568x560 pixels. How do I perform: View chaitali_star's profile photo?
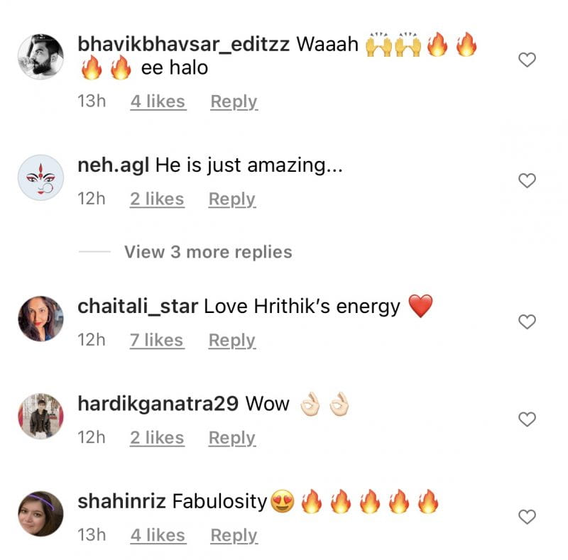click(x=40, y=319)
